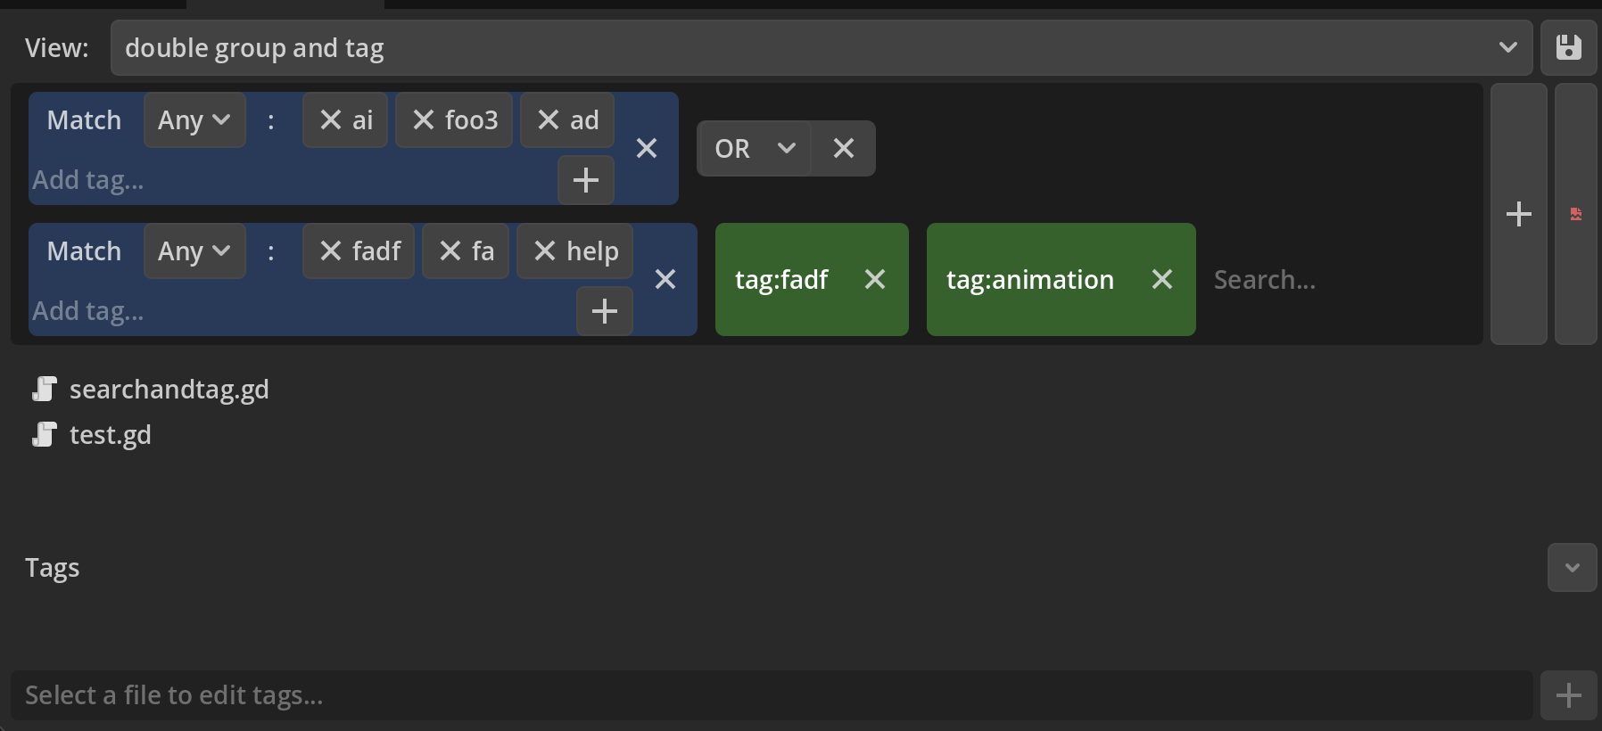The width and height of the screenshot is (1602, 731).
Task: Click the Search... input field
Action: click(x=1338, y=280)
